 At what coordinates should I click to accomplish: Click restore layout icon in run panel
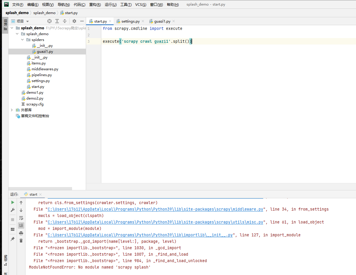13,229
